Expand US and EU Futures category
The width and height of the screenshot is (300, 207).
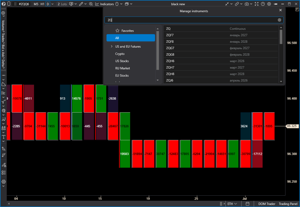[x=112, y=46]
